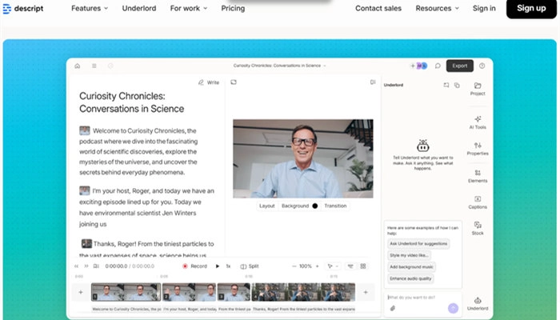560x320 pixels.
Task: Click the Properties sidebar icon
Action: pyautogui.click(x=478, y=148)
